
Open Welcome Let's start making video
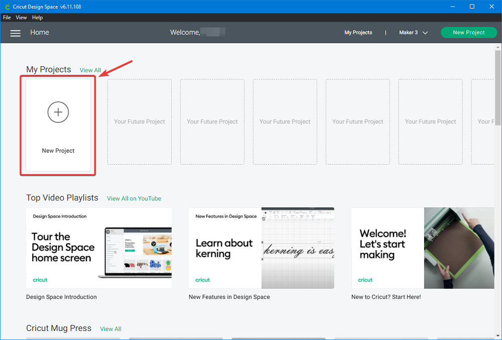point(423,248)
